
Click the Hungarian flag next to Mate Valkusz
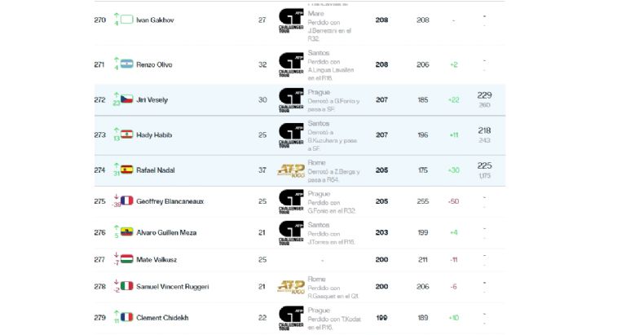pyautogui.click(x=126, y=258)
